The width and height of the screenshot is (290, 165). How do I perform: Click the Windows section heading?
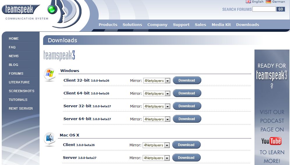coord(70,71)
